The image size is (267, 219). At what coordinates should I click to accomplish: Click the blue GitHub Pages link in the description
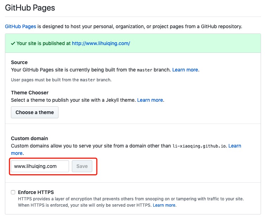(x=20, y=26)
